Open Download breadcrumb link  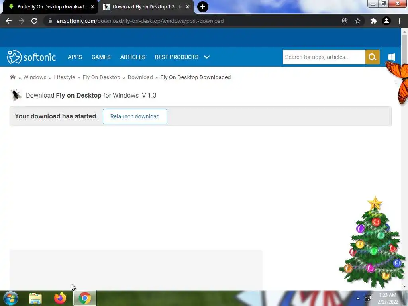[140, 77]
